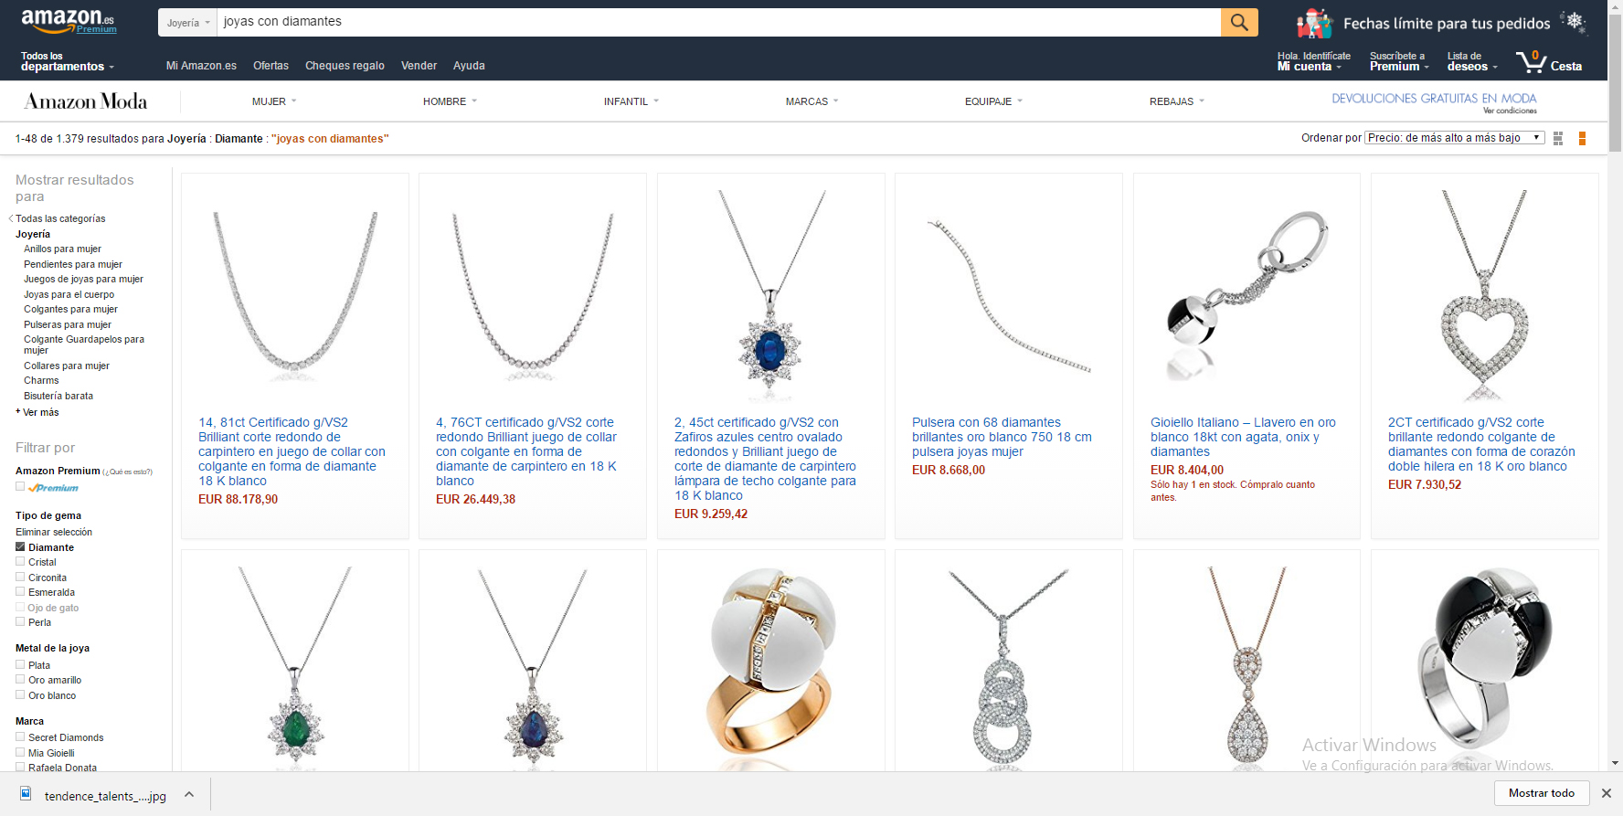
Task: Expand the Todos los departamentos menu
Action: point(68,61)
